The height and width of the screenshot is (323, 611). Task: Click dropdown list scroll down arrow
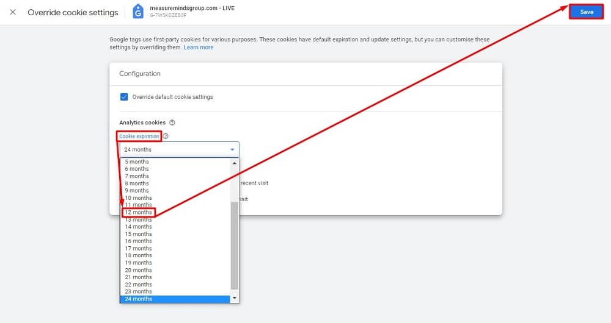[x=234, y=298]
